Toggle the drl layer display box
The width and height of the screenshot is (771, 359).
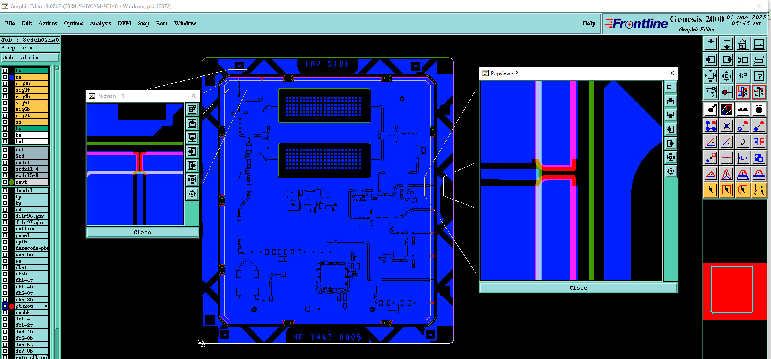(x=5, y=149)
